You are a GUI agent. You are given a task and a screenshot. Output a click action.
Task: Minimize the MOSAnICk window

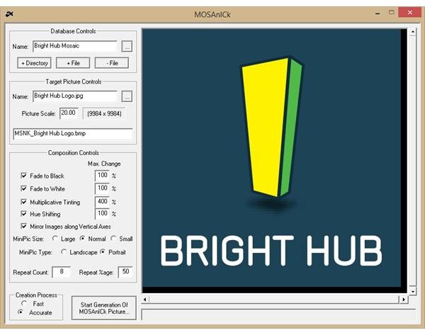(378, 13)
